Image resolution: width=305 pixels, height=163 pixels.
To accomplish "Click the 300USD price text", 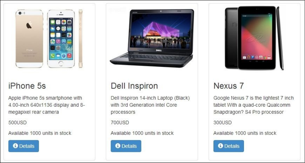I will tap(222, 123).
